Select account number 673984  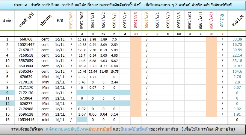(x=26, y=98)
